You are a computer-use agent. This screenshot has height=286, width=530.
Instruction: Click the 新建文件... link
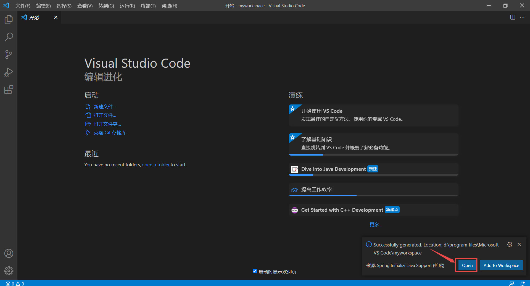click(105, 107)
